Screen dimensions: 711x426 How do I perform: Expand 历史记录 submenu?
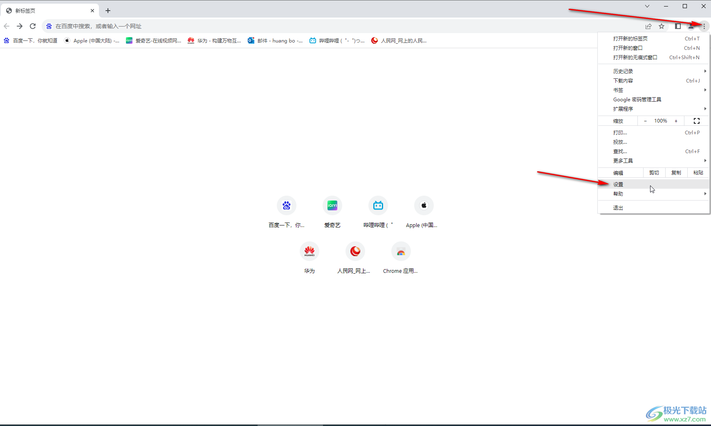[654, 71]
